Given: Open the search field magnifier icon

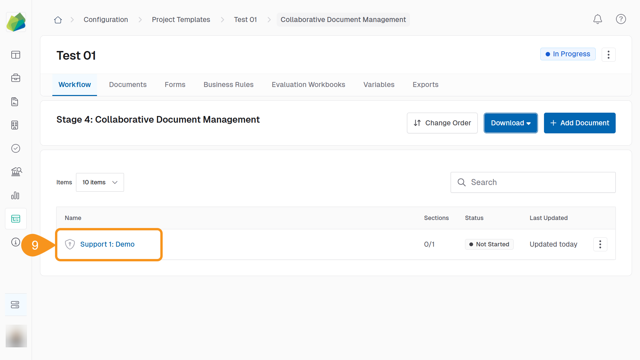Looking at the screenshot, I should point(461,182).
